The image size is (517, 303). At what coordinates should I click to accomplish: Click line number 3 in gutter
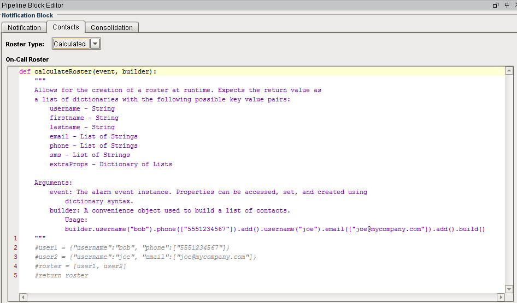click(15, 257)
